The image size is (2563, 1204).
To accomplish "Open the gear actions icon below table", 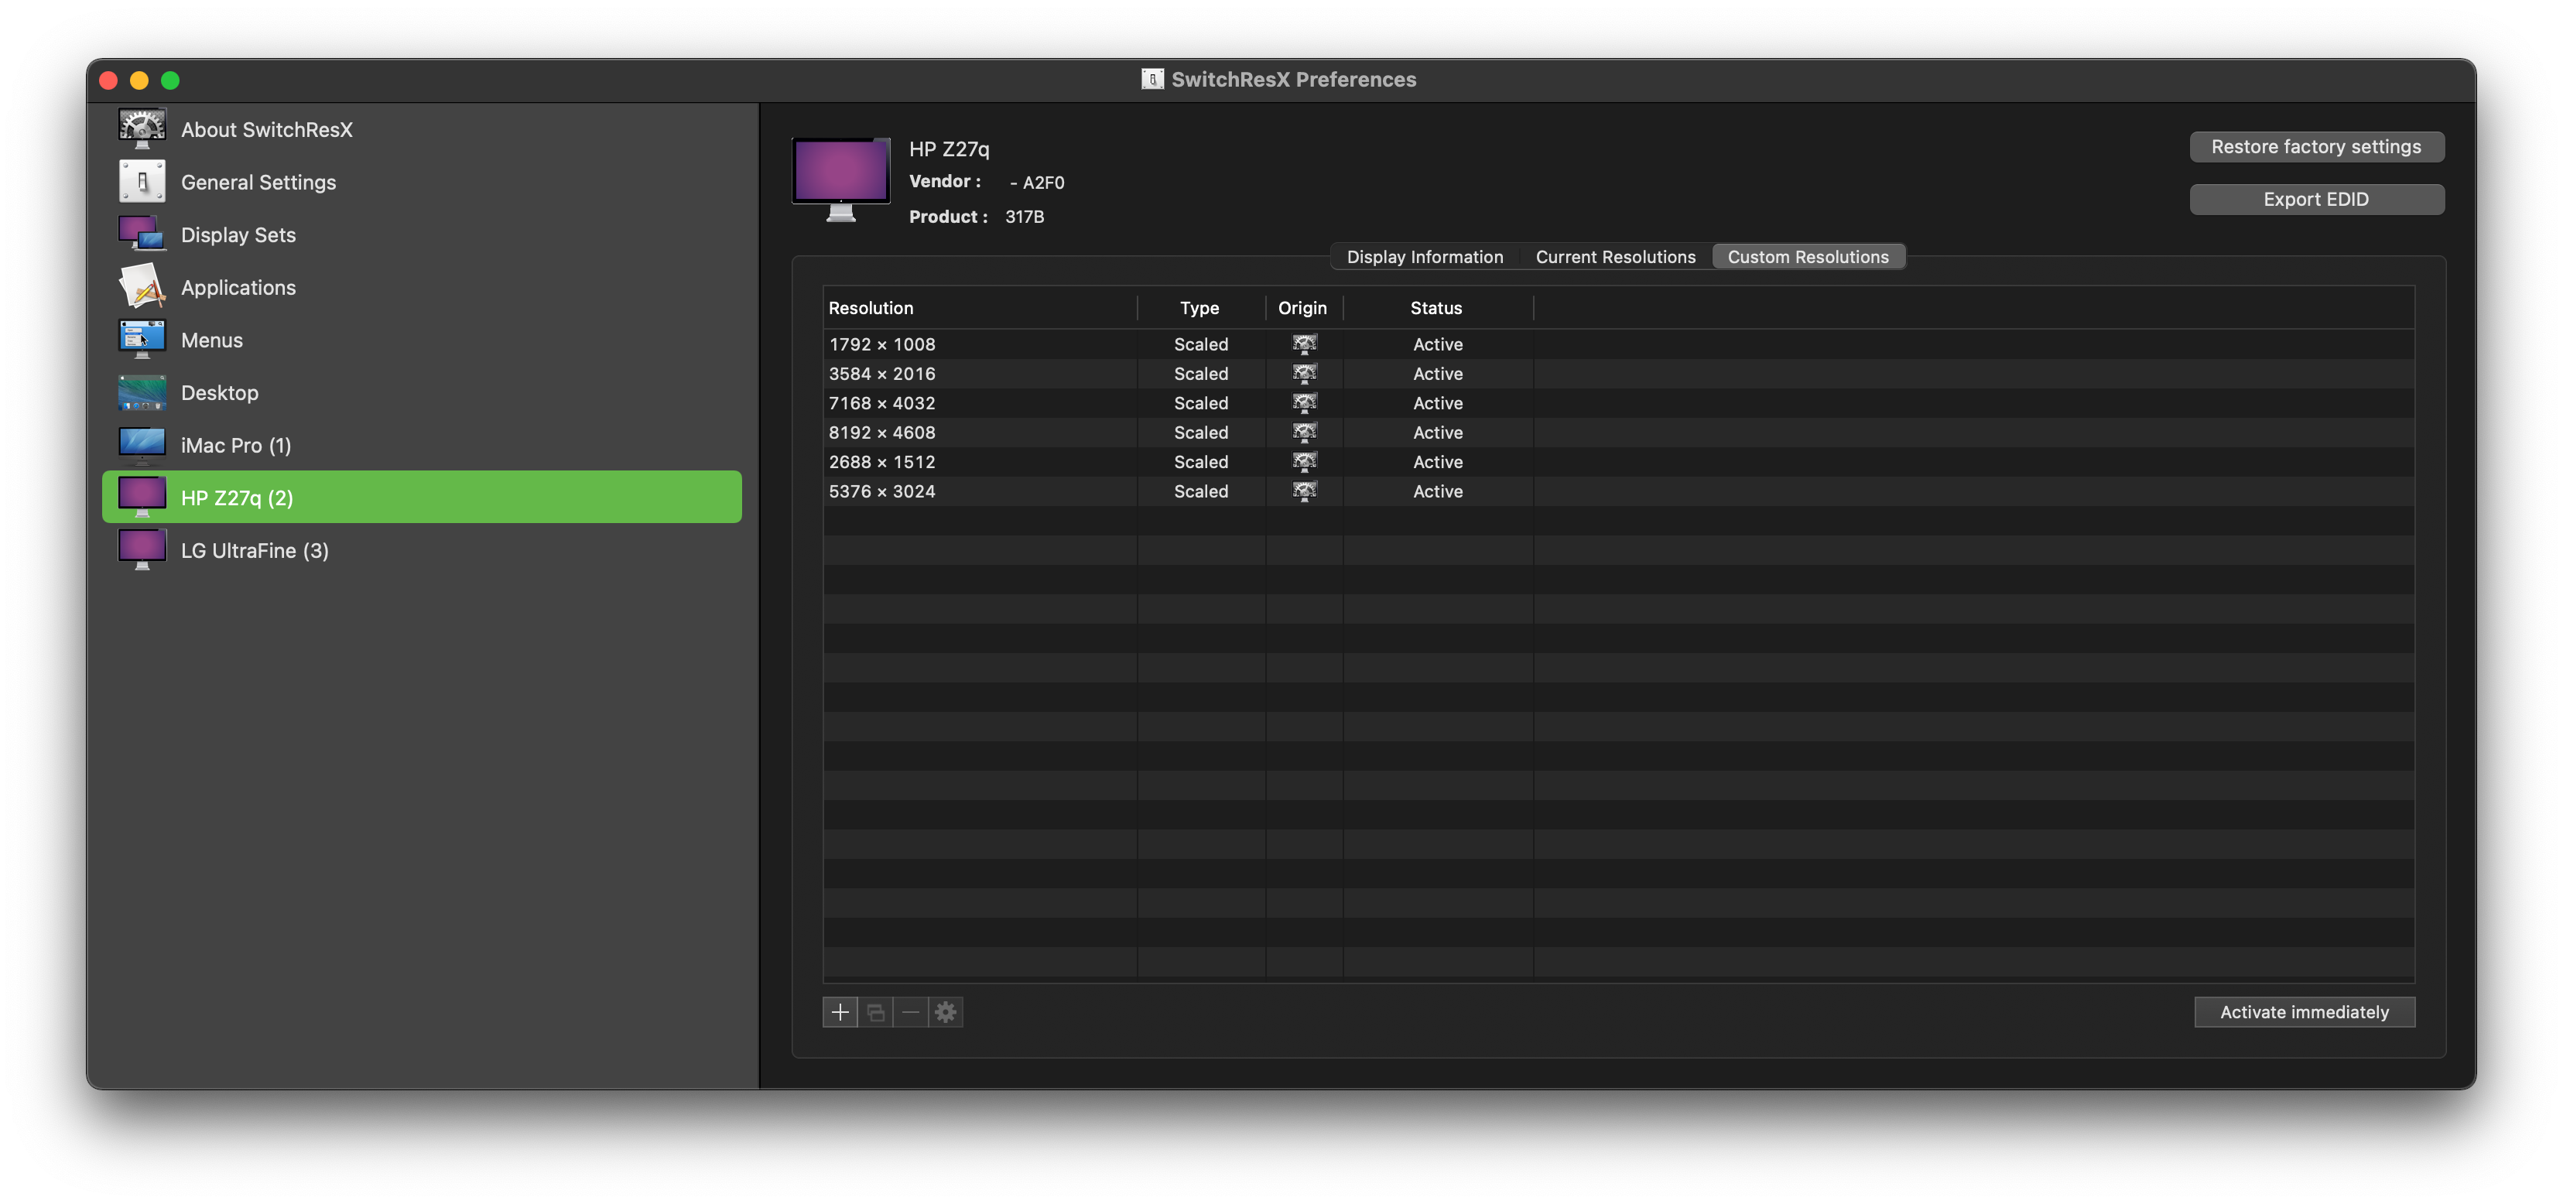I will click(945, 1012).
